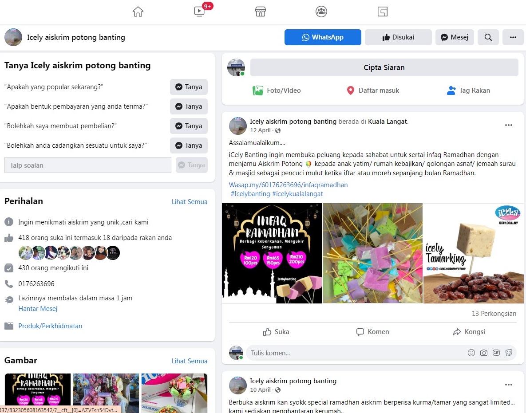Click the #icelykualalangat hashtag

(x=297, y=194)
